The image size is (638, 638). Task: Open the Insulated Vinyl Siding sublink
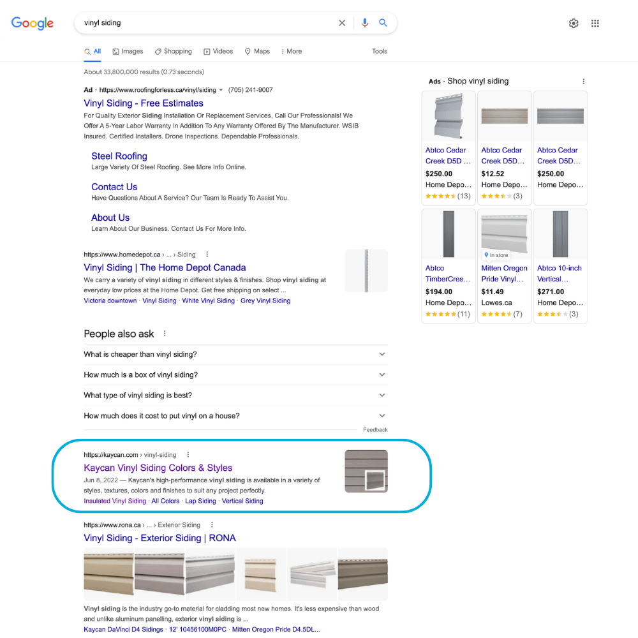(115, 501)
